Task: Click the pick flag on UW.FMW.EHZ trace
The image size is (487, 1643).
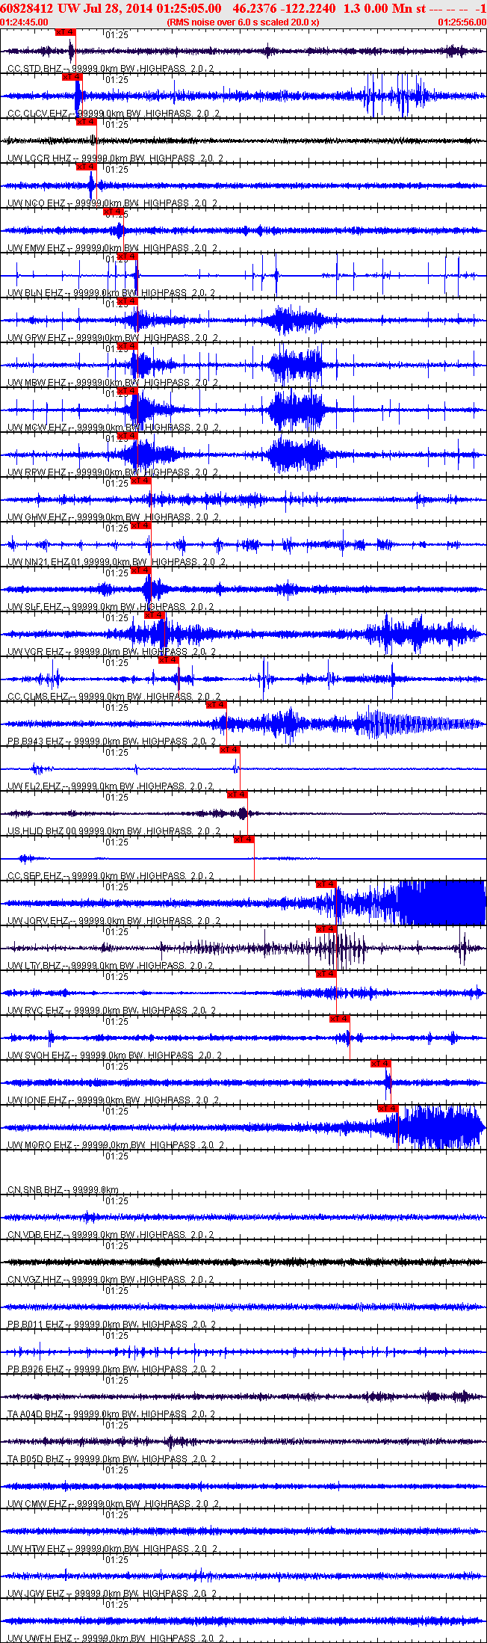Action: click(114, 212)
